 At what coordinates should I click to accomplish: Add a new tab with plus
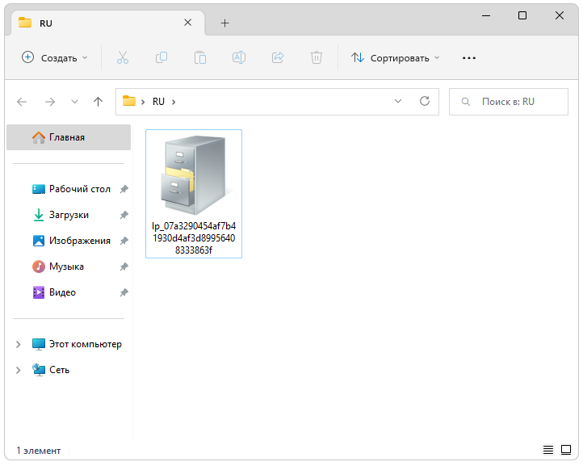pos(224,23)
